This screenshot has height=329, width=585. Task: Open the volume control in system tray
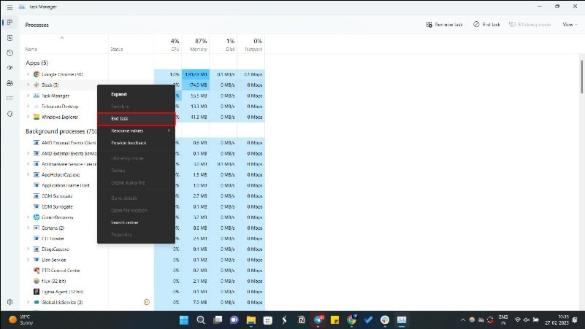click(527, 320)
